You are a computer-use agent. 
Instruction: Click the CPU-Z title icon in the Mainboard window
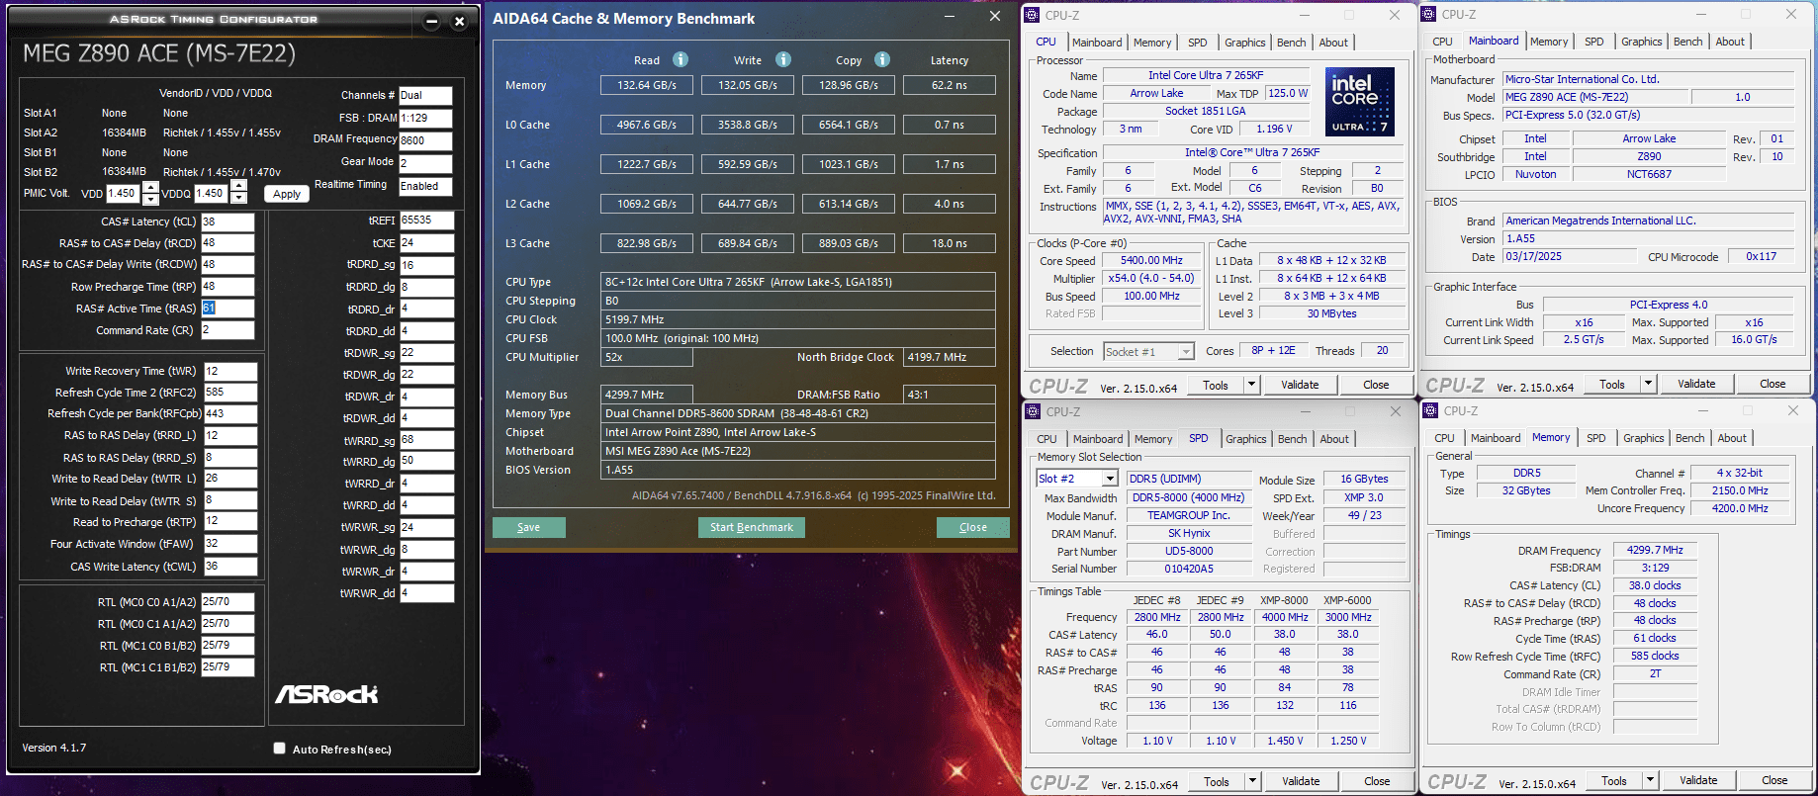click(x=1428, y=15)
